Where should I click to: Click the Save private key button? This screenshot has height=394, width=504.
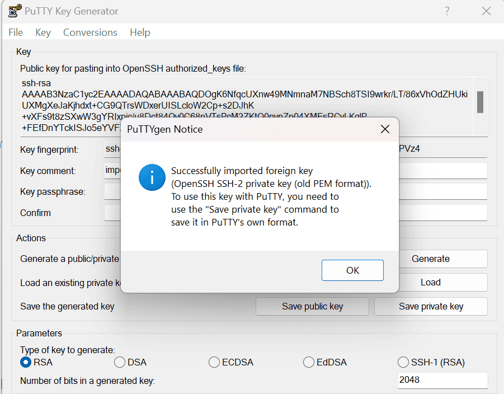click(431, 306)
